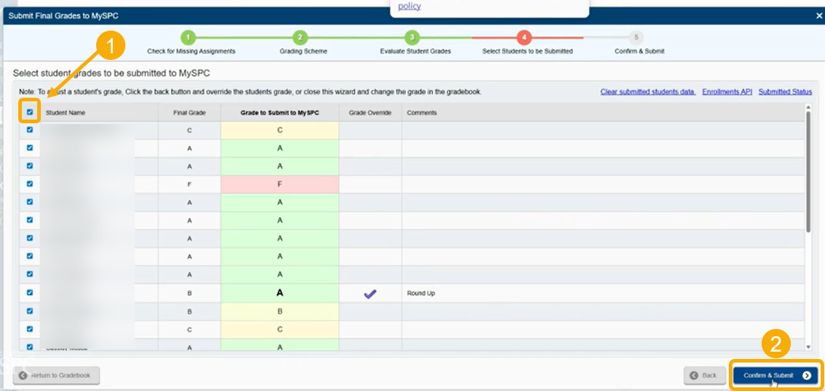Screen dimensions: 825x391
Task: Open Clear submitted students data link
Action: [648, 92]
